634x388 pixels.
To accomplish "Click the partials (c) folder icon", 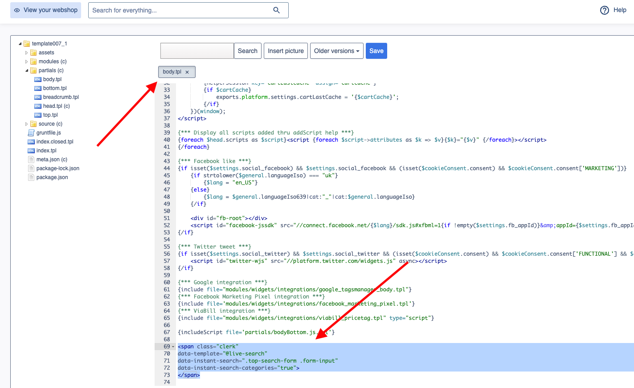I will tap(34, 70).
